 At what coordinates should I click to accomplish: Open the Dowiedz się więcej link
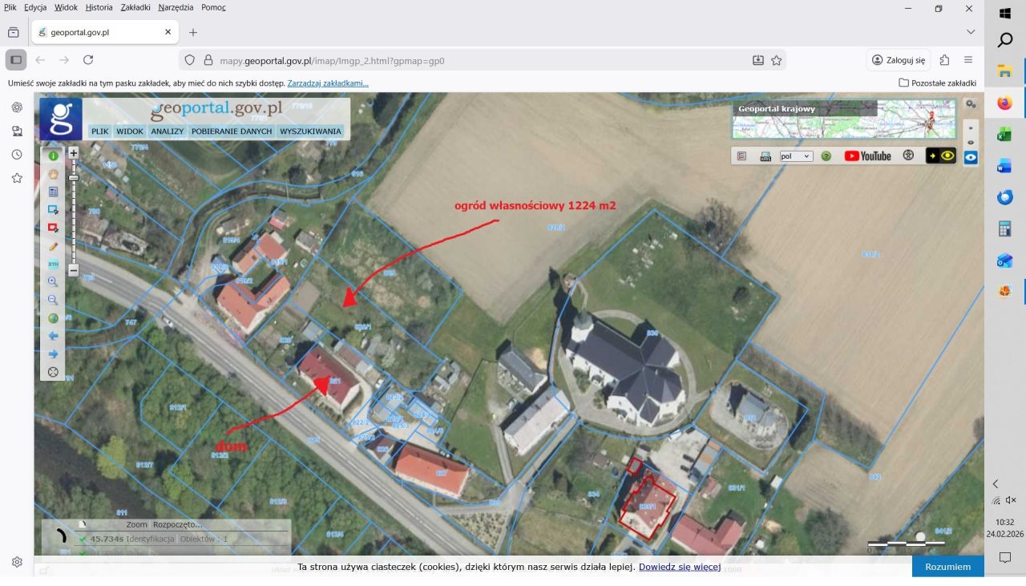680,567
